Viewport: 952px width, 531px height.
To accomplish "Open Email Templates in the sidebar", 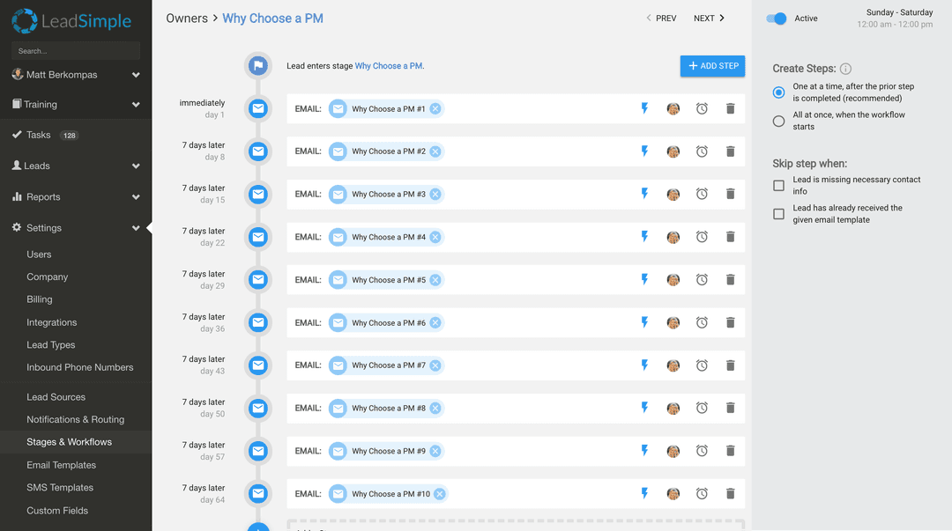I will [62, 464].
